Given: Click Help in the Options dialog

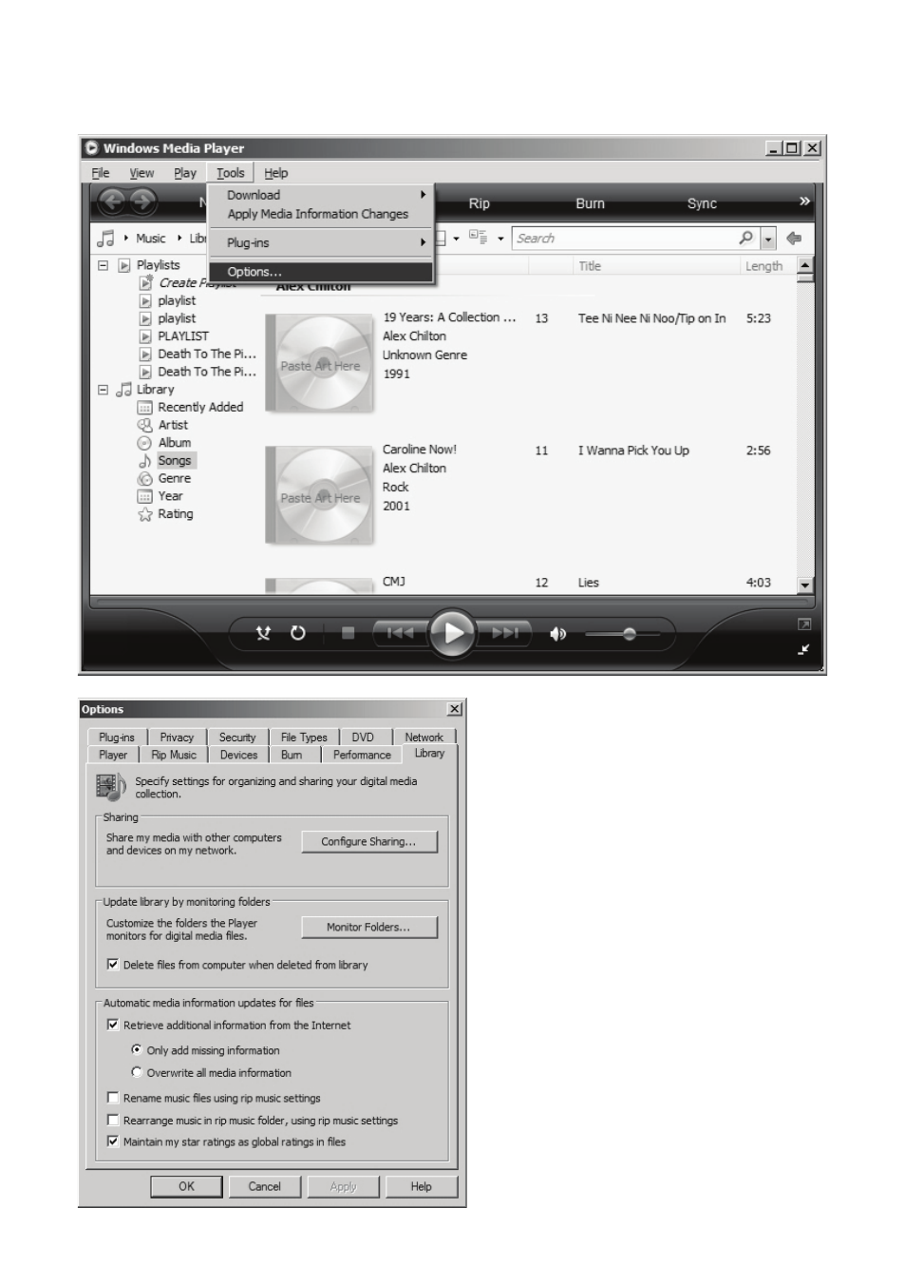Looking at the screenshot, I should click(422, 1186).
